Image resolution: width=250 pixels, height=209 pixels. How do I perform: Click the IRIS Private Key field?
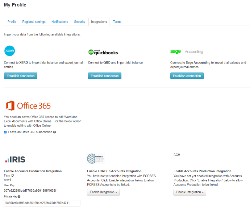42,203
